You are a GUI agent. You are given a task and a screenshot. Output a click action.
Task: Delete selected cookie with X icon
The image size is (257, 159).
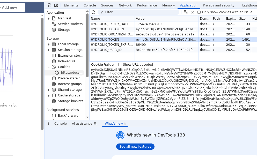coord(192,12)
